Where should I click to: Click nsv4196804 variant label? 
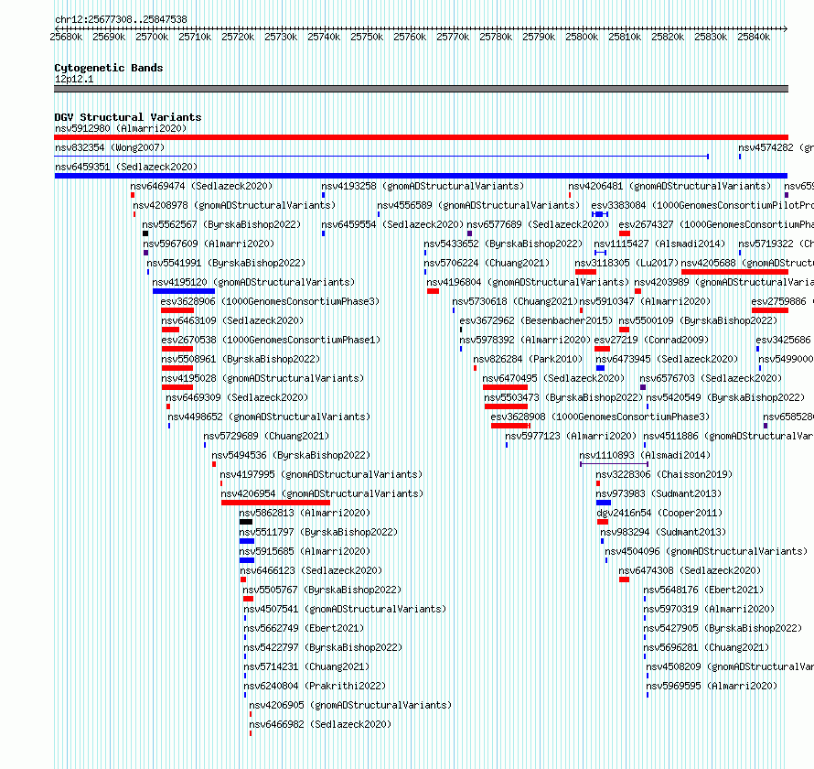tap(528, 282)
